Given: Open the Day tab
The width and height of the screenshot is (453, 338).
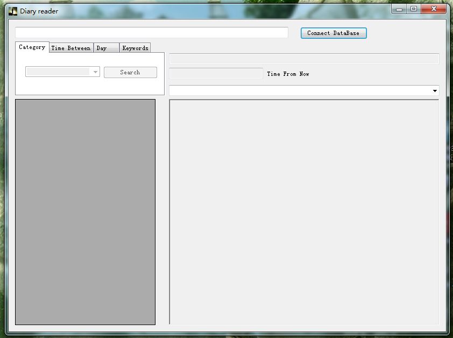Looking at the screenshot, I should [x=107, y=48].
